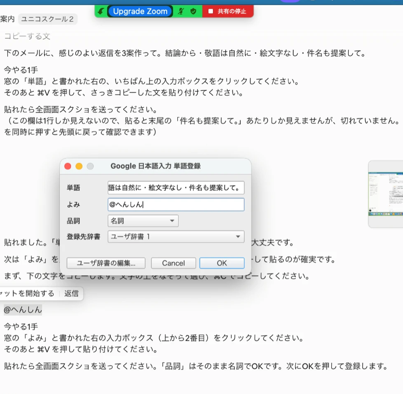Click the Upgrade Zoom button

pos(140,11)
